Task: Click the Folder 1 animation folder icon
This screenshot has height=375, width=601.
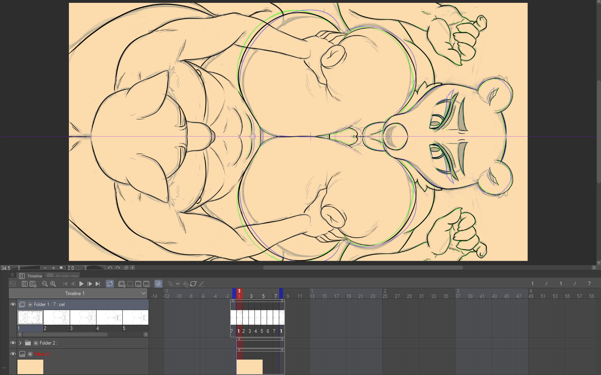Action: pos(22,304)
